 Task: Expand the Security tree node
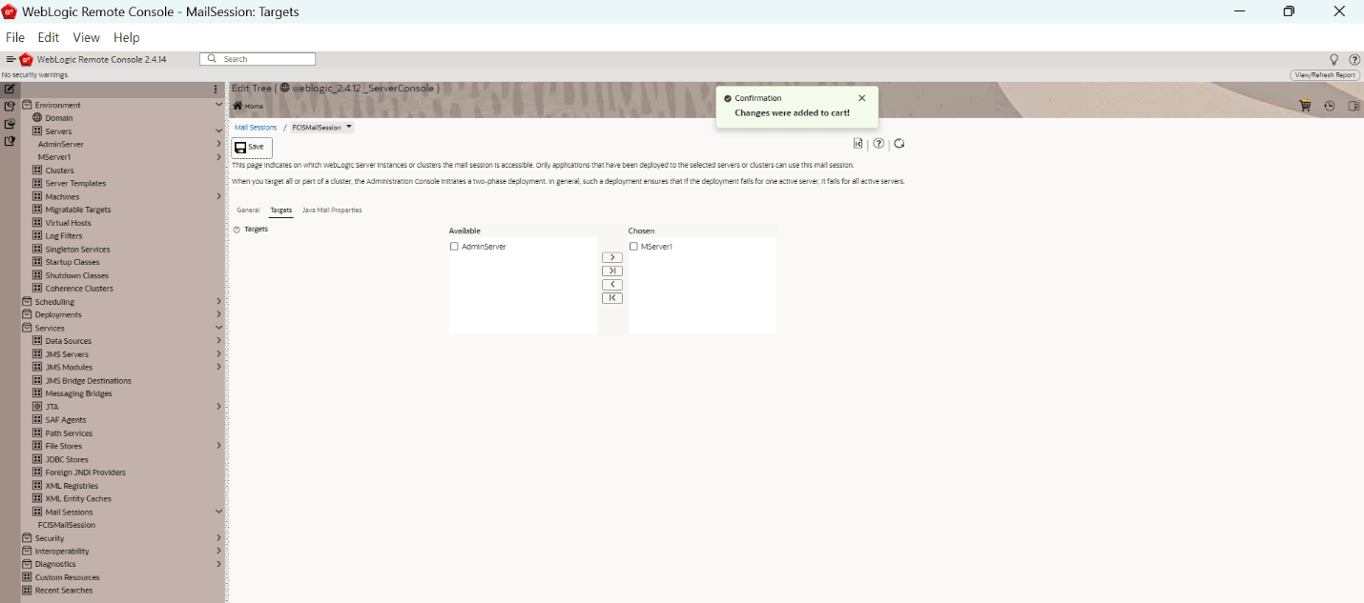pos(218,538)
